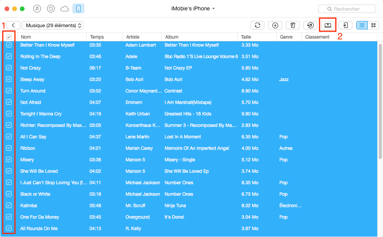Send selected songs to computer
Viewport: 383px width, 237px height.
[x=328, y=25]
